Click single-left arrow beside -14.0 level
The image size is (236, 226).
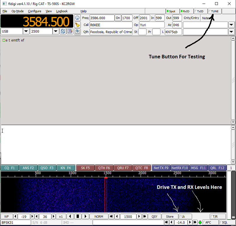coord(172,222)
